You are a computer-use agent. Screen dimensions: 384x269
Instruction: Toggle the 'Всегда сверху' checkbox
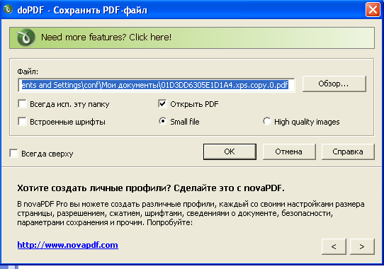click(x=13, y=154)
